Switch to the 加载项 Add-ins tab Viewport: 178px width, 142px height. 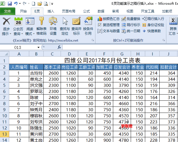tap(167, 11)
